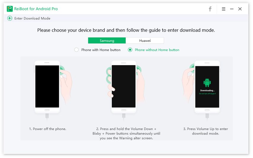Click the "Phone with Home button" label
The image size is (253, 158).
pos(101,50)
